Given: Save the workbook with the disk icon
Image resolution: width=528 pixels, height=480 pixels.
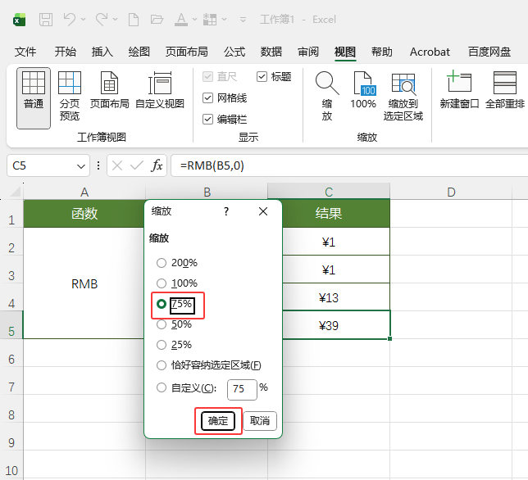Looking at the screenshot, I should tap(46, 20).
